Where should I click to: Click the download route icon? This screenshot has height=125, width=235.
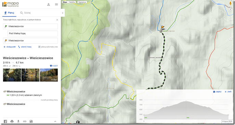[x=18, y=121]
